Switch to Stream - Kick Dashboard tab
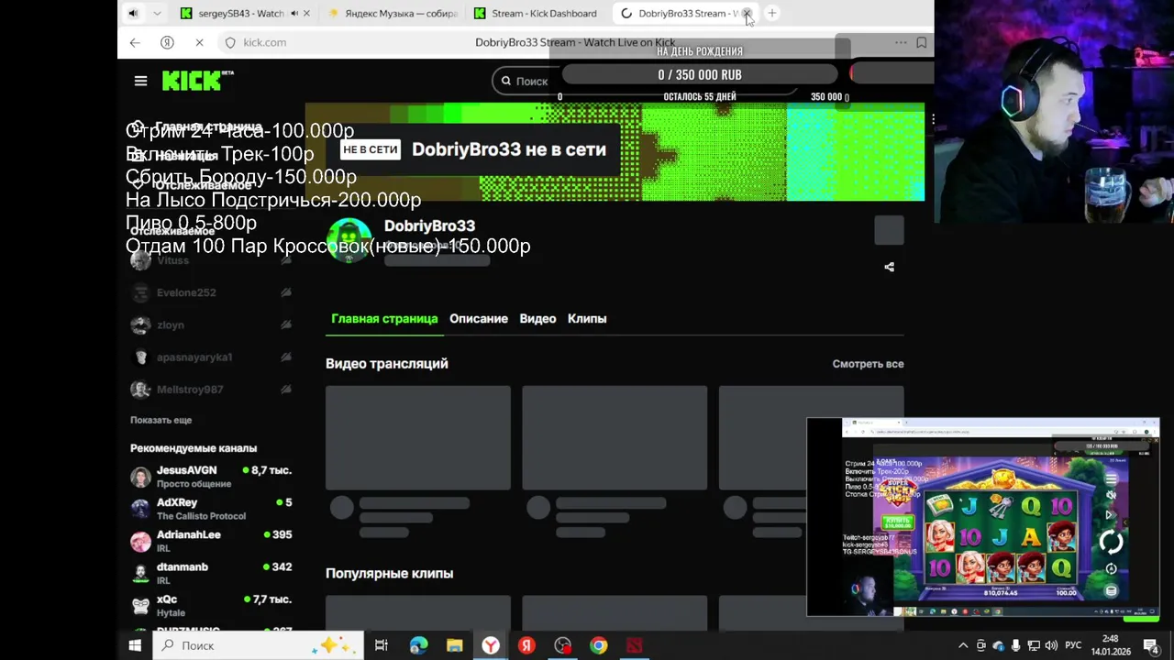Image resolution: width=1174 pixels, height=660 pixels. [536, 13]
